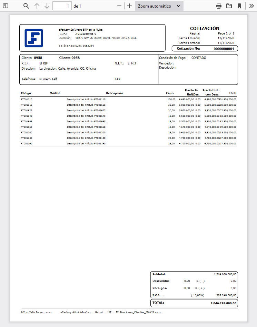Select code PT001627 in the table
The width and height of the screenshot is (257, 327).
pos(27,111)
